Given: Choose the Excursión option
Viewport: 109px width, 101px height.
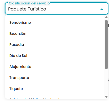Looking at the screenshot, I should pyautogui.click(x=55, y=34).
